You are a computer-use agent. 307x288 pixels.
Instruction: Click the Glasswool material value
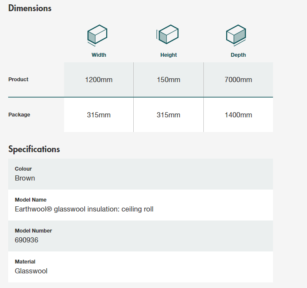click(x=31, y=271)
